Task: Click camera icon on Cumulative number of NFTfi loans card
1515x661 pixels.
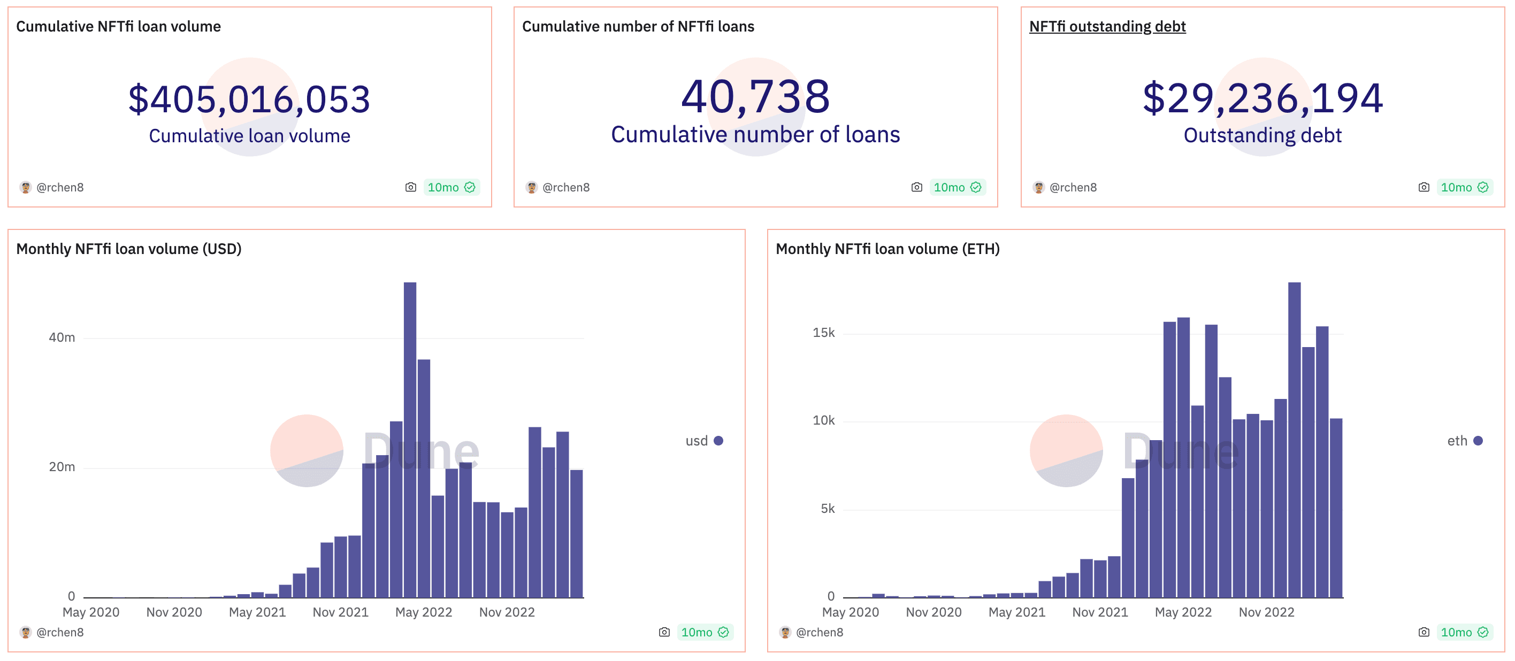Action: click(916, 187)
